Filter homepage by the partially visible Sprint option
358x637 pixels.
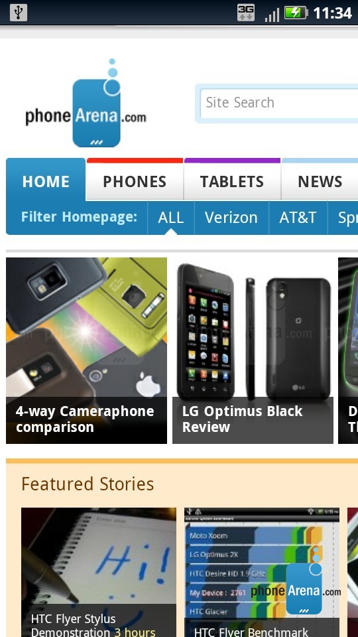pos(343,218)
